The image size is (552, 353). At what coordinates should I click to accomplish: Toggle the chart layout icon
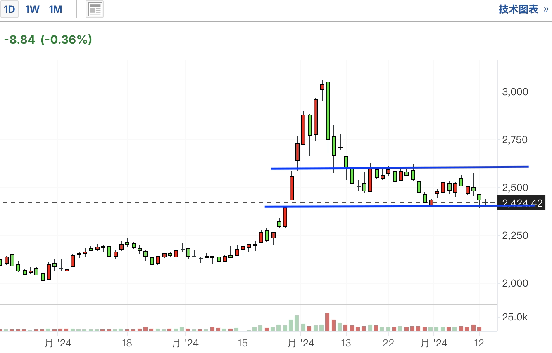[95, 9]
